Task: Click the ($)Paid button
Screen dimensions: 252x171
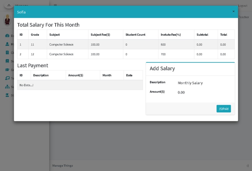Action: [224, 109]
